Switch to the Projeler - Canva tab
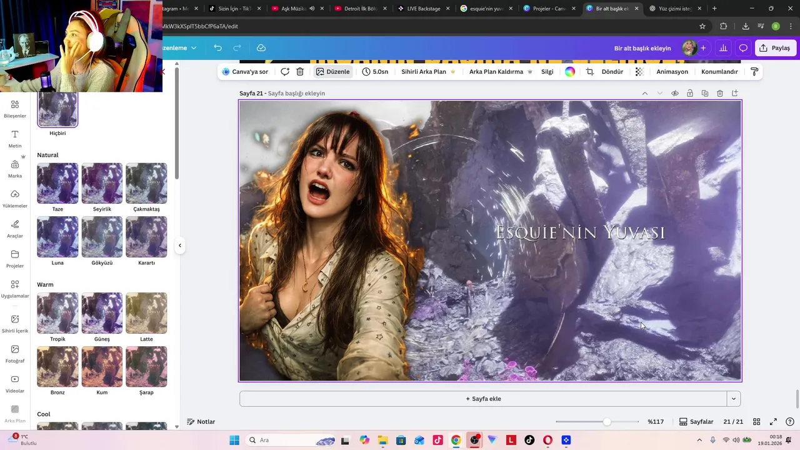The width and height of the screenshot is (800, 450). coord(550,9)
